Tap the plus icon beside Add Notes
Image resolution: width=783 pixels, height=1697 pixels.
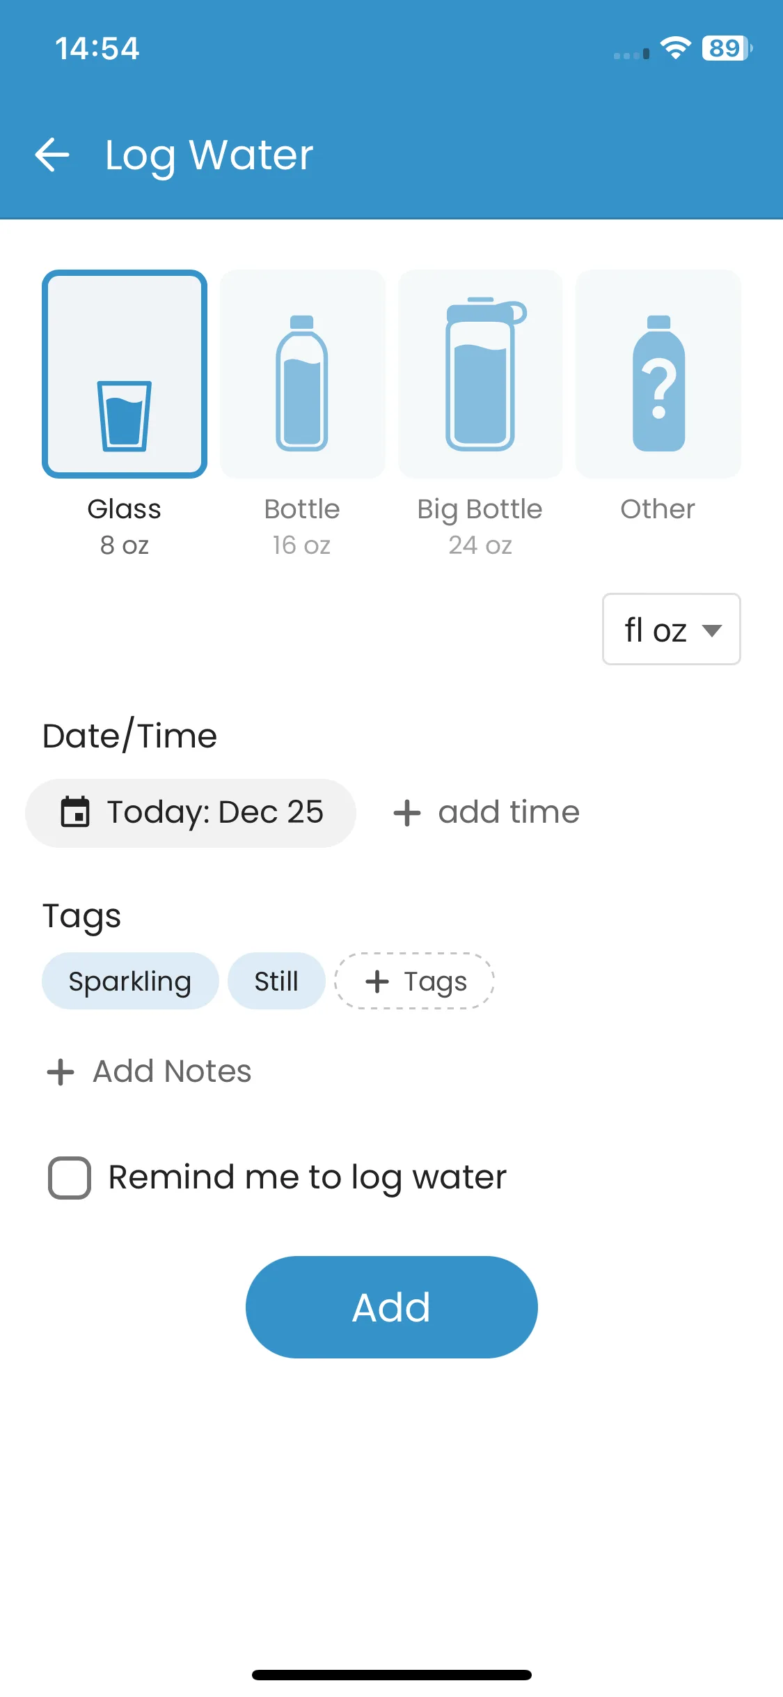pyautogui.click(x=61, y=1072)
